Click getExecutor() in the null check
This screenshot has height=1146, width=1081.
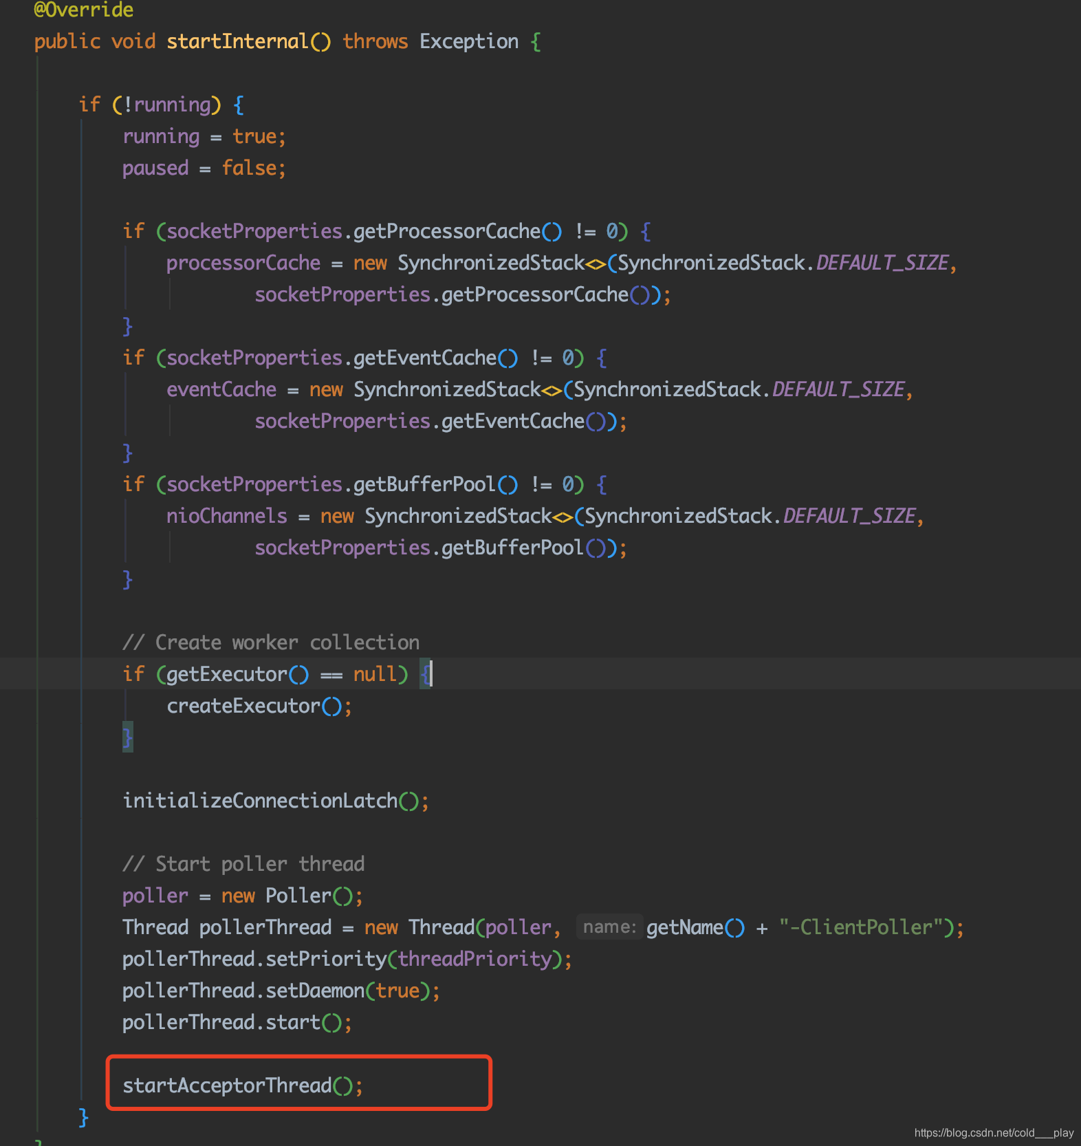238,674
